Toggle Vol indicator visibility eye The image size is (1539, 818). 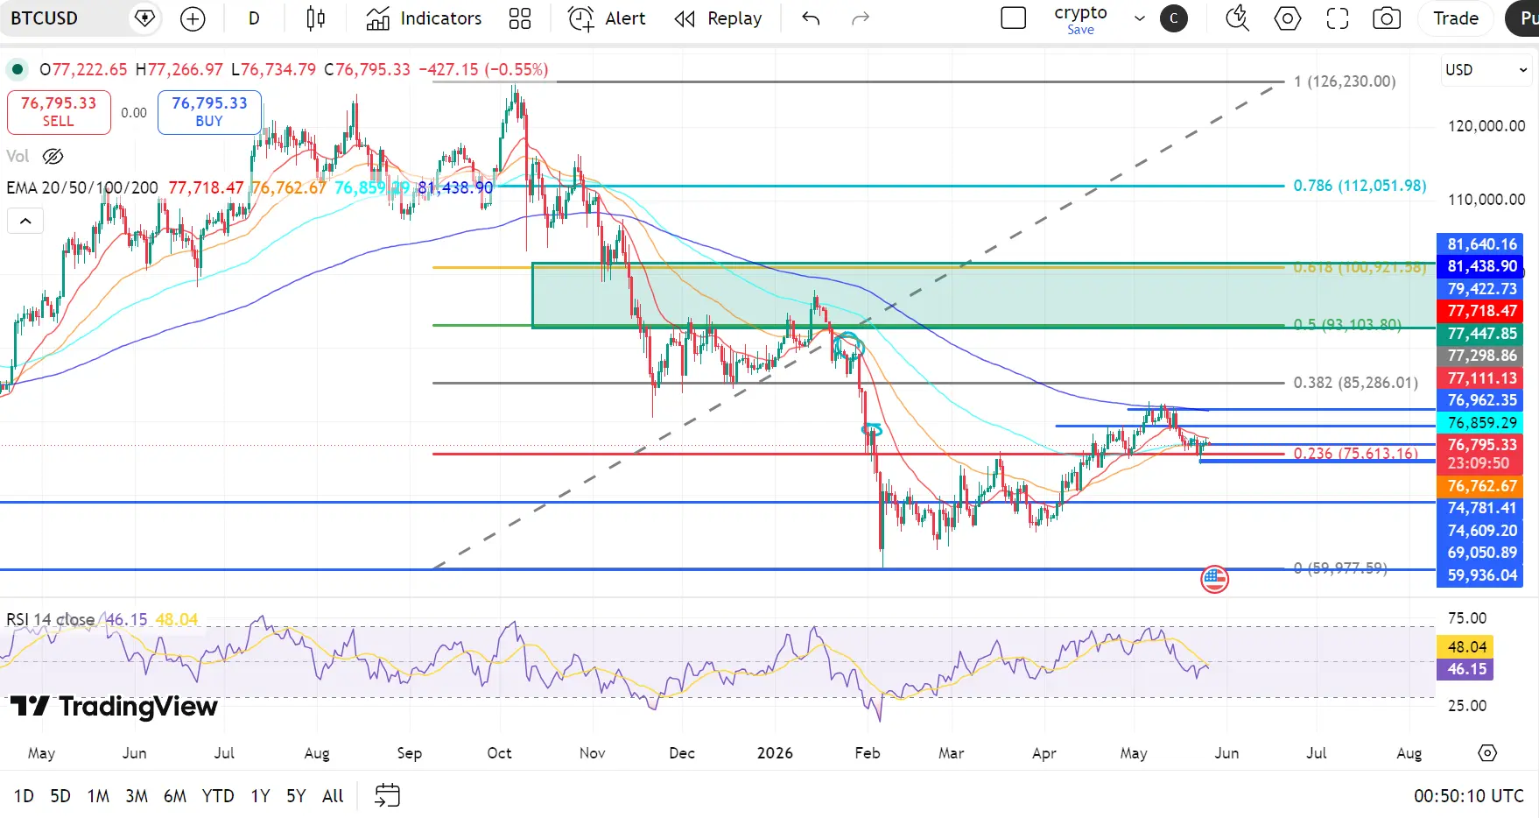tap(53, 157)
